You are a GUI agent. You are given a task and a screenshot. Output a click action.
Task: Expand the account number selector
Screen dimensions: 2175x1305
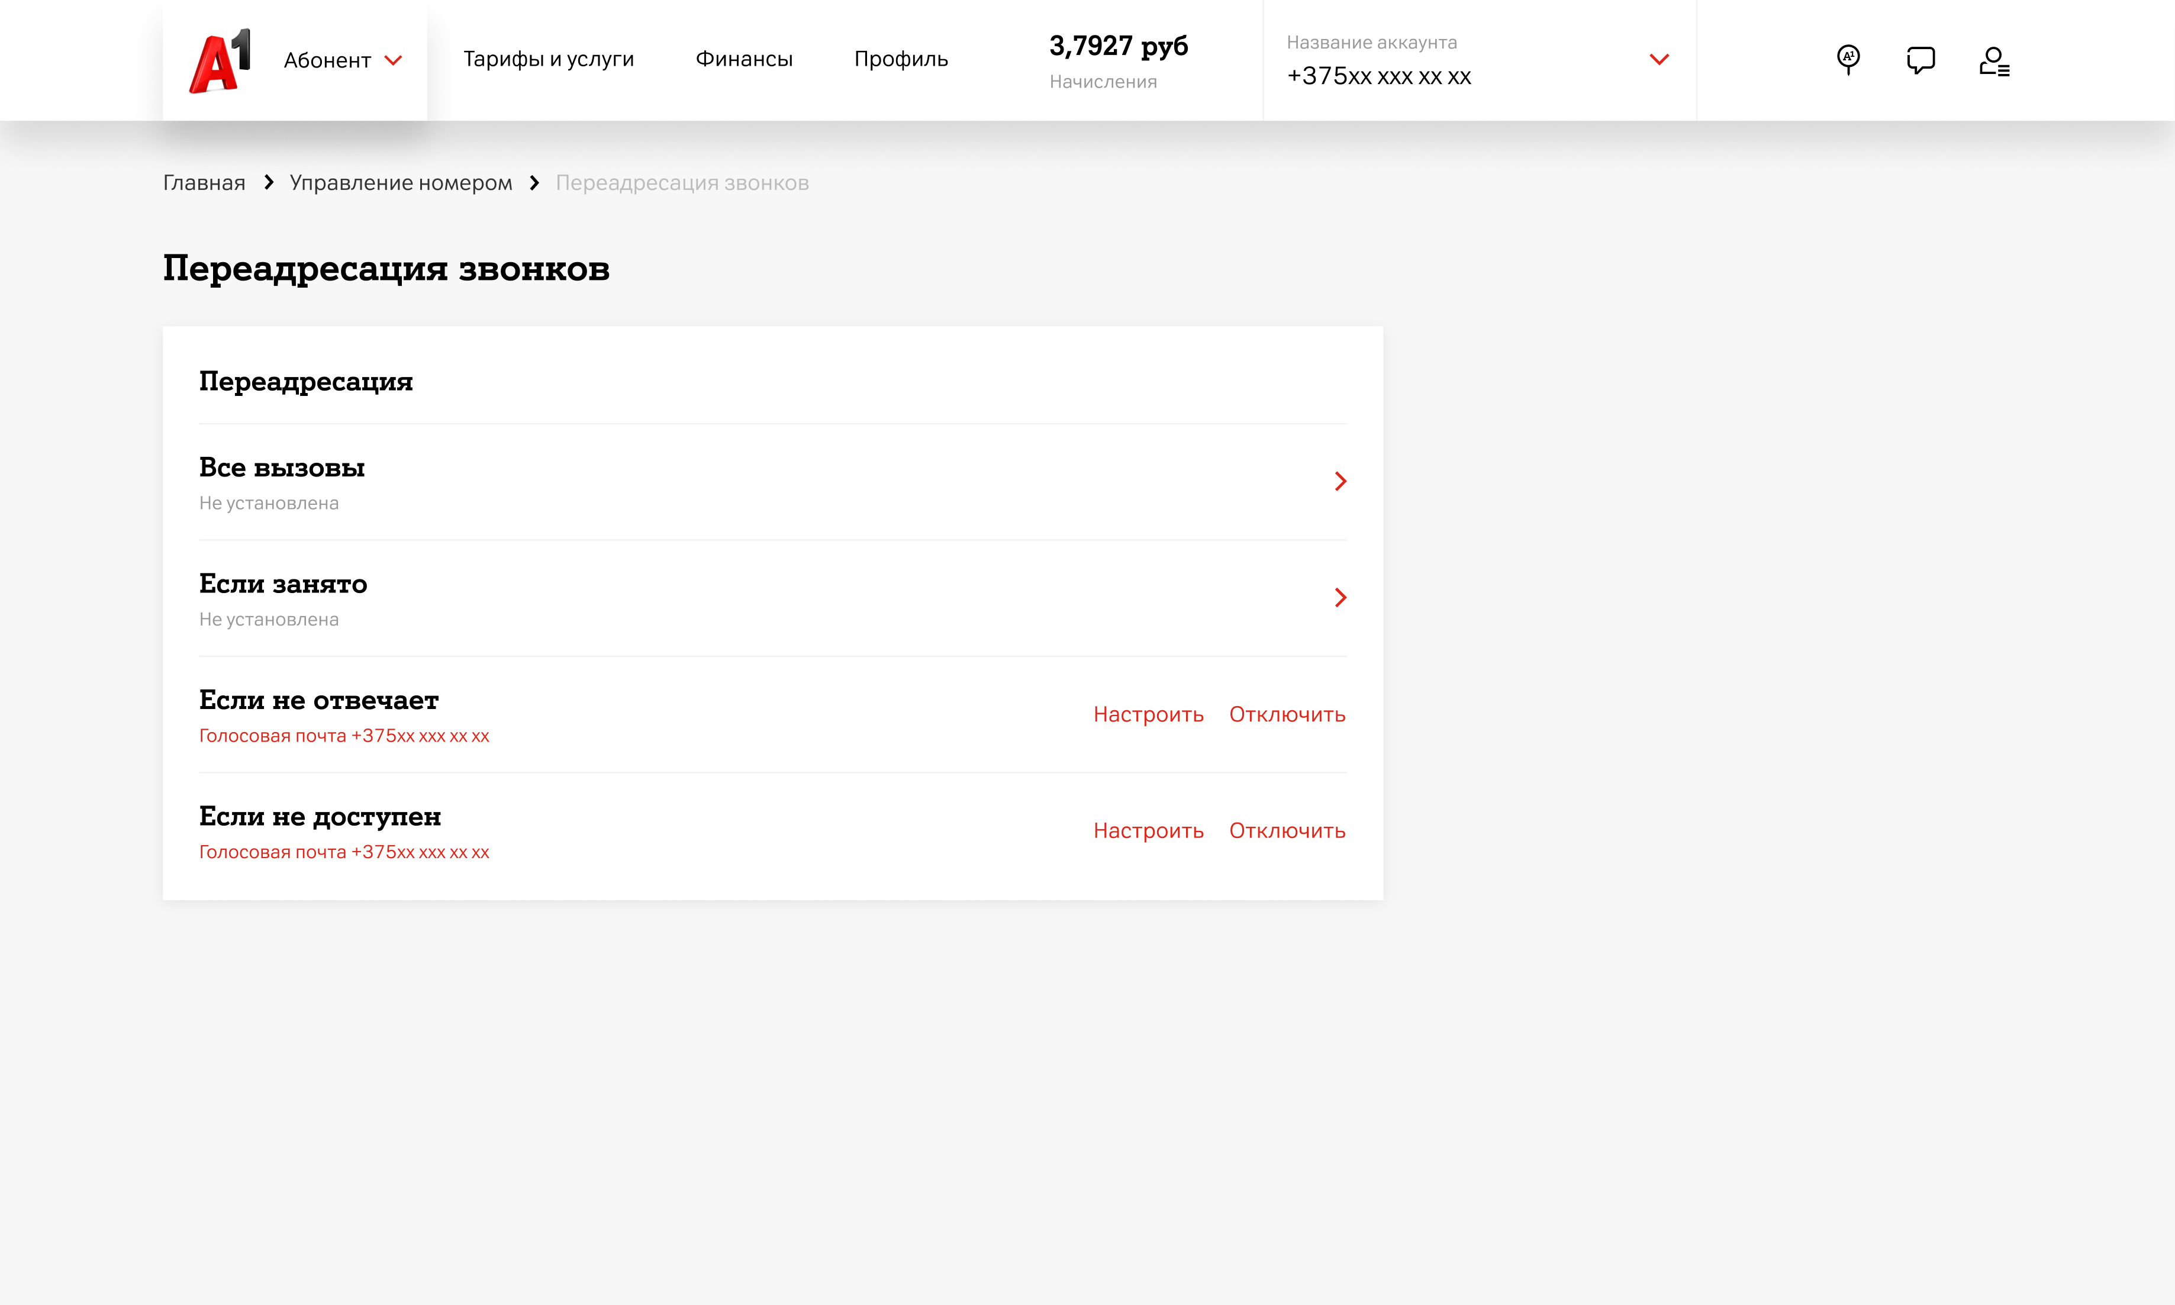1658,60
